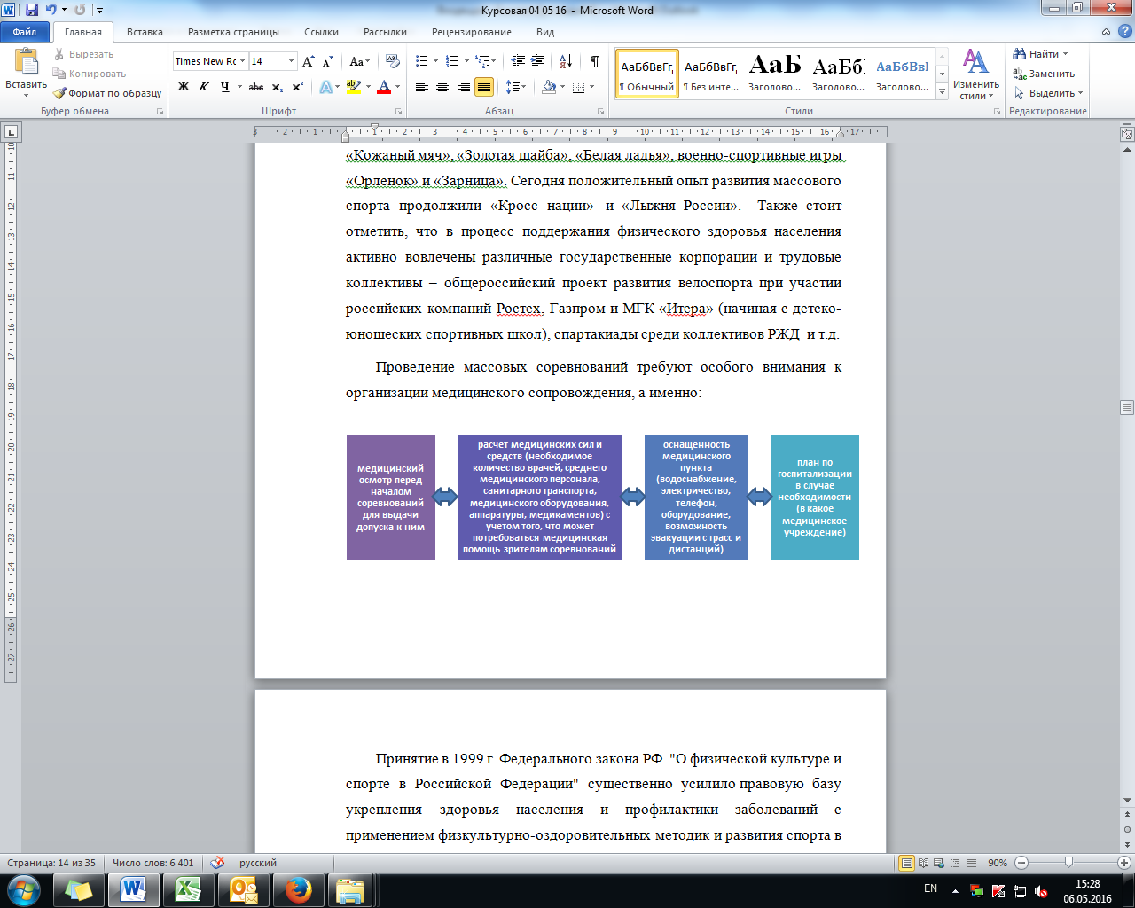The image size is (1135, 908).
Task: Toggle bold (Ж) formatting
Action: pyautogui.click(x=184, y=87)
